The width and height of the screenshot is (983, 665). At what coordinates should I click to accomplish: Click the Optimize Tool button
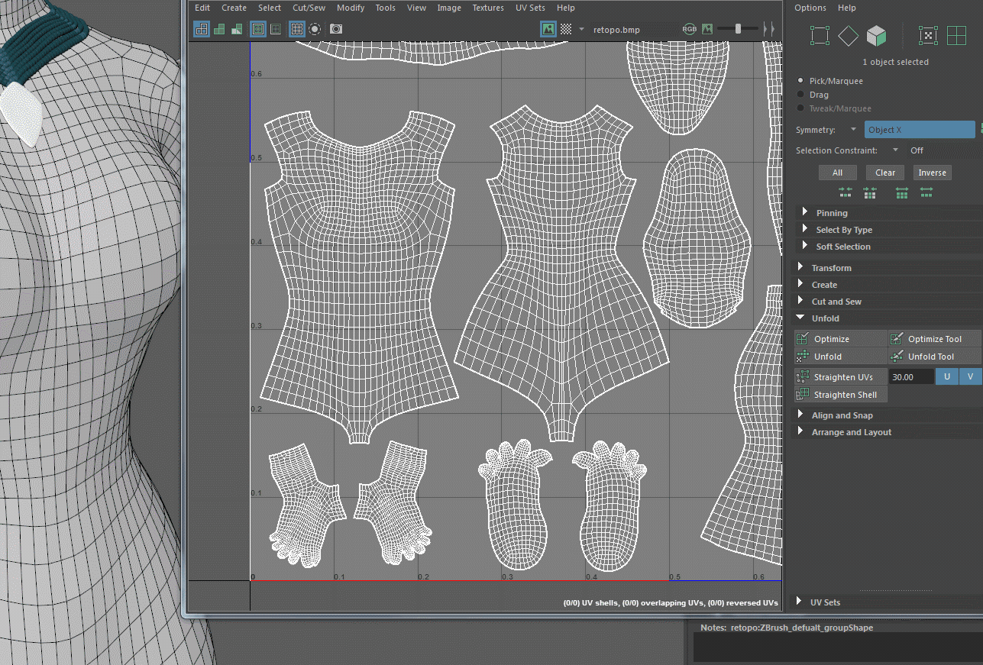[x=935, y=339]
